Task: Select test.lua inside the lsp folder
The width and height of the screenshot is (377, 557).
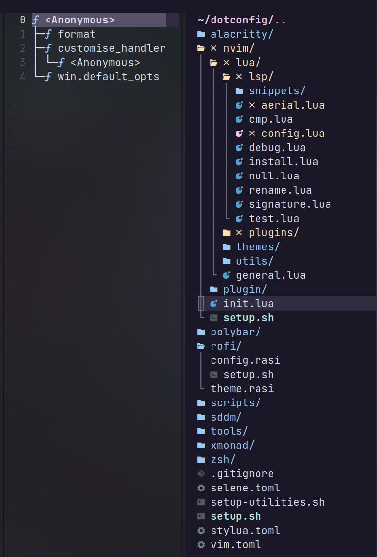Action: click(x=274, y=218)
